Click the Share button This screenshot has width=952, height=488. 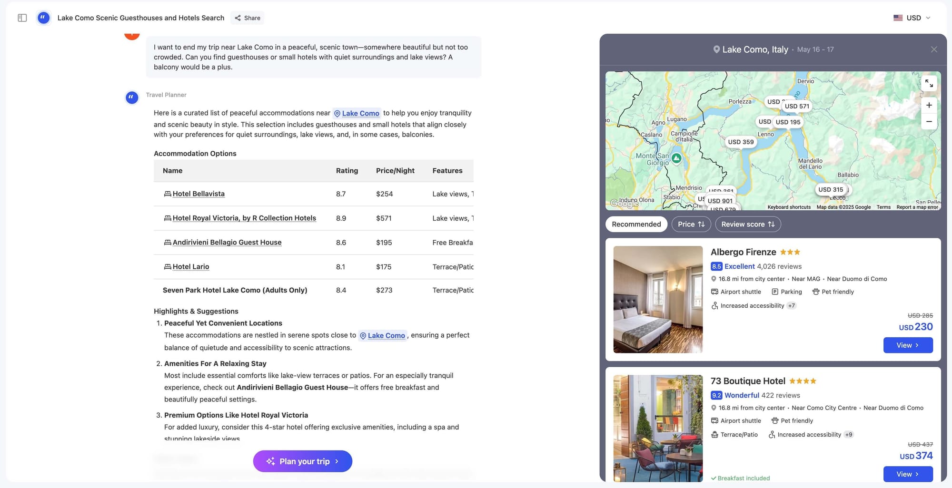click(248, 18)
